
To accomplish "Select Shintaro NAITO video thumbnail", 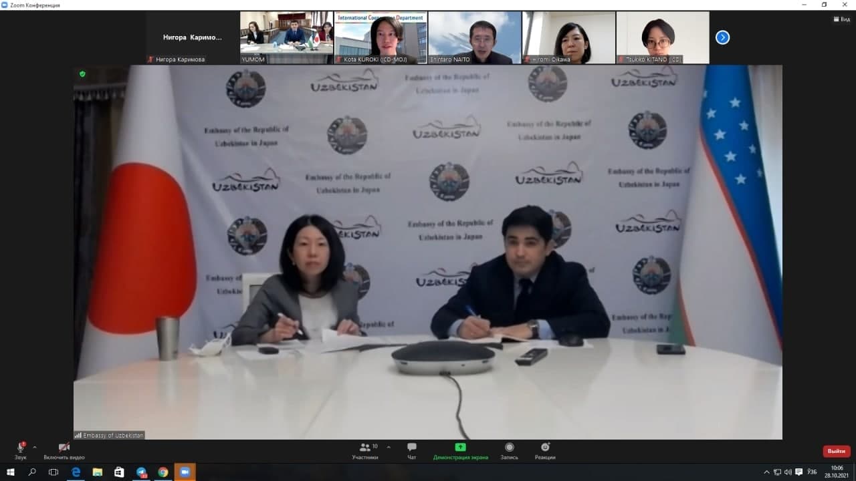I will [474, 37].
